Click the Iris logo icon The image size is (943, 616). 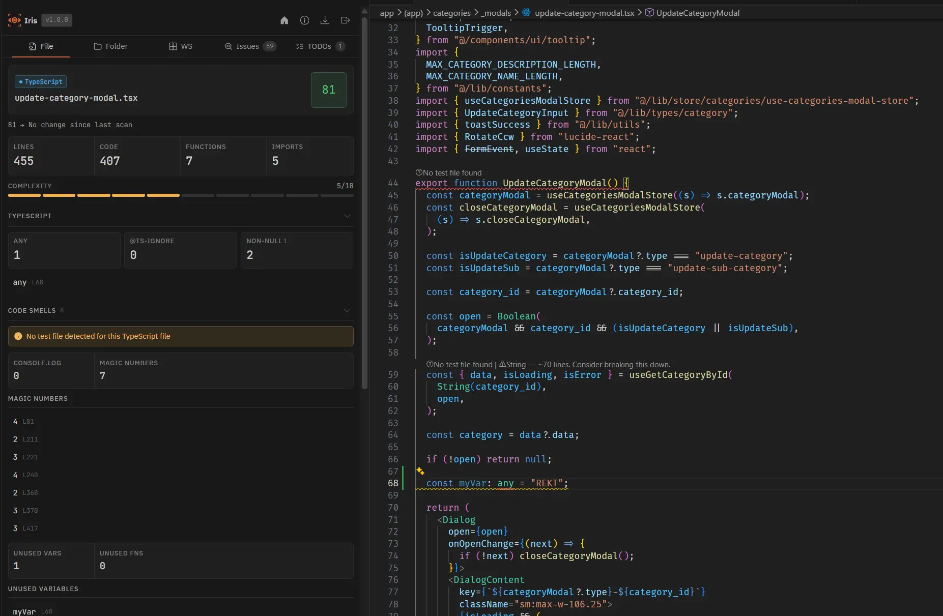[14, 20]
